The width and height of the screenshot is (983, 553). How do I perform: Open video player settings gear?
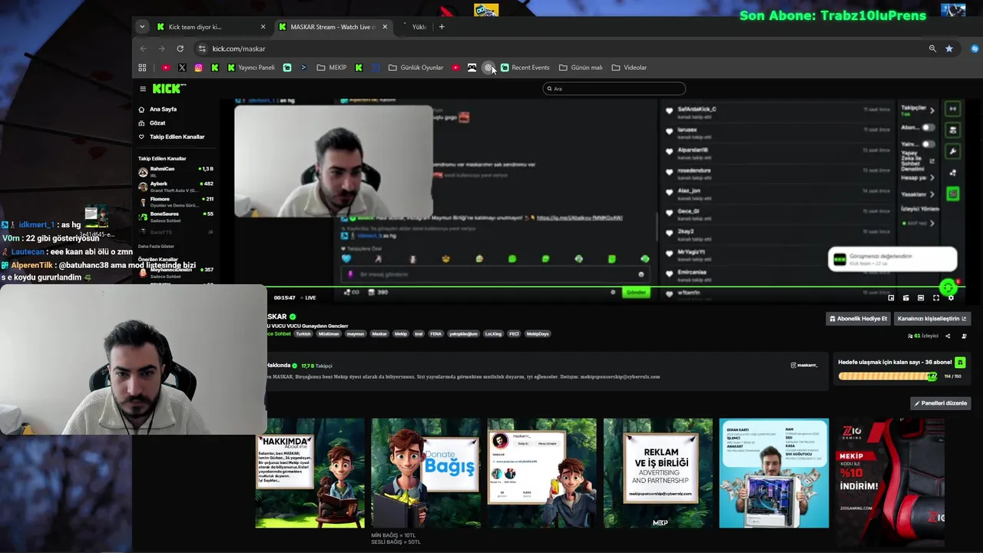pyautogui.click(x=951, y=298)
